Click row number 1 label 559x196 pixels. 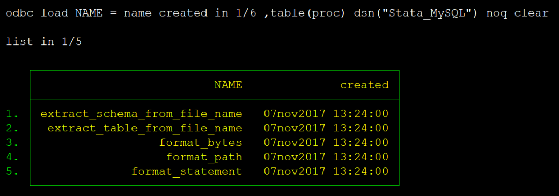tap(12, 114)
